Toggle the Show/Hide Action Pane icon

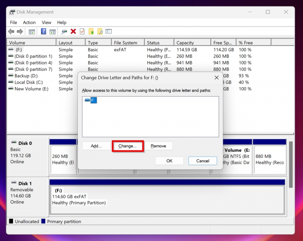pos(53,31)
